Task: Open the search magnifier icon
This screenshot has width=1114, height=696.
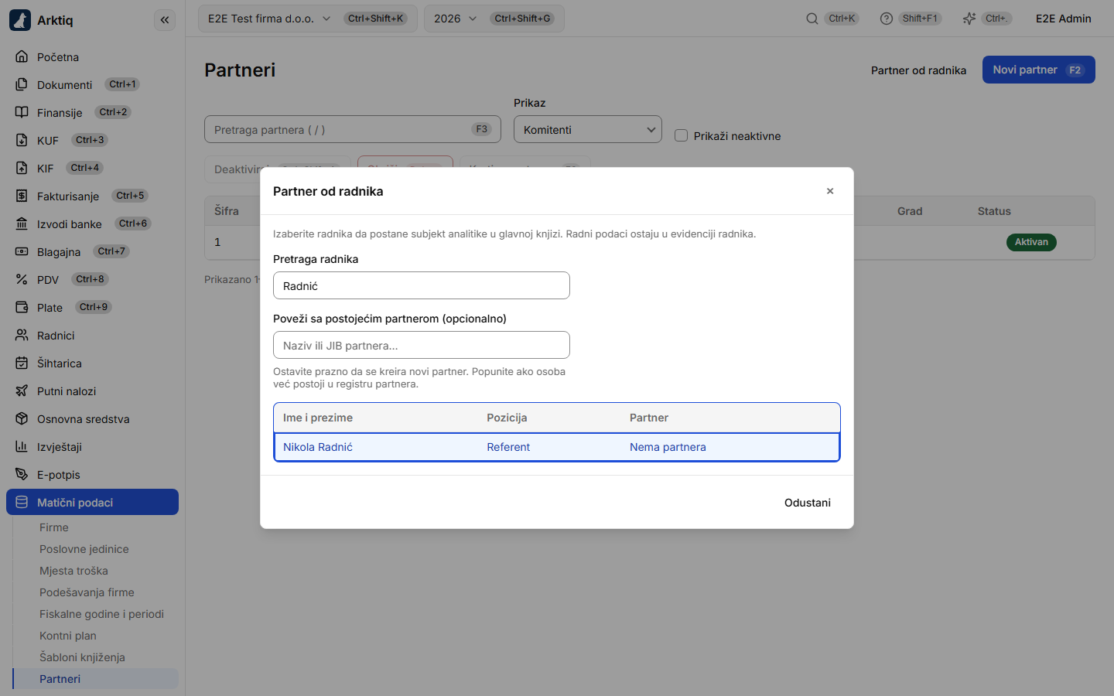Action: pyautogui.click(x=812, y=19)
